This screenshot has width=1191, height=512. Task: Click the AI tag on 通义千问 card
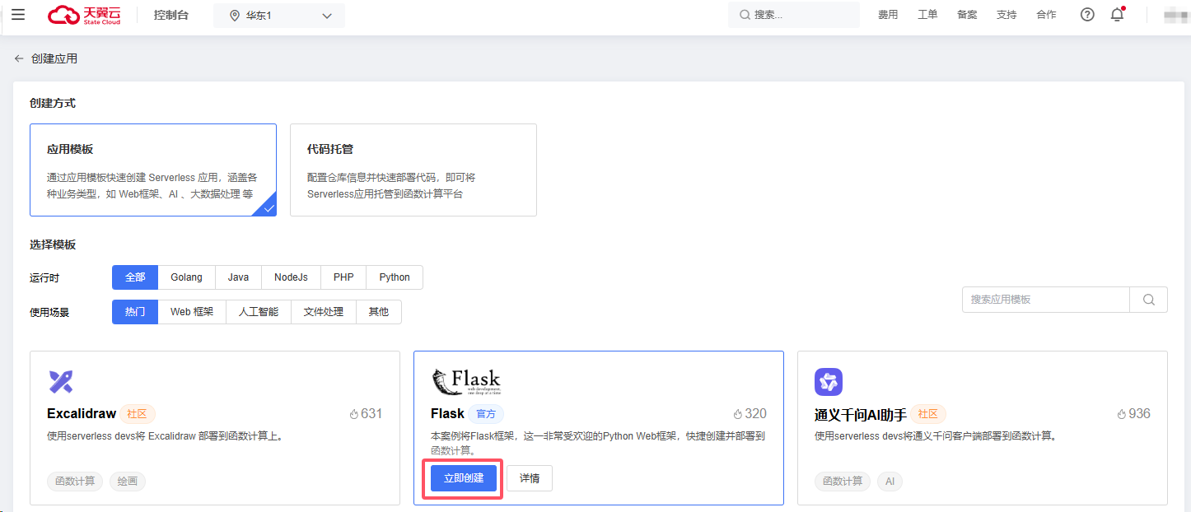tap(890, 481)
